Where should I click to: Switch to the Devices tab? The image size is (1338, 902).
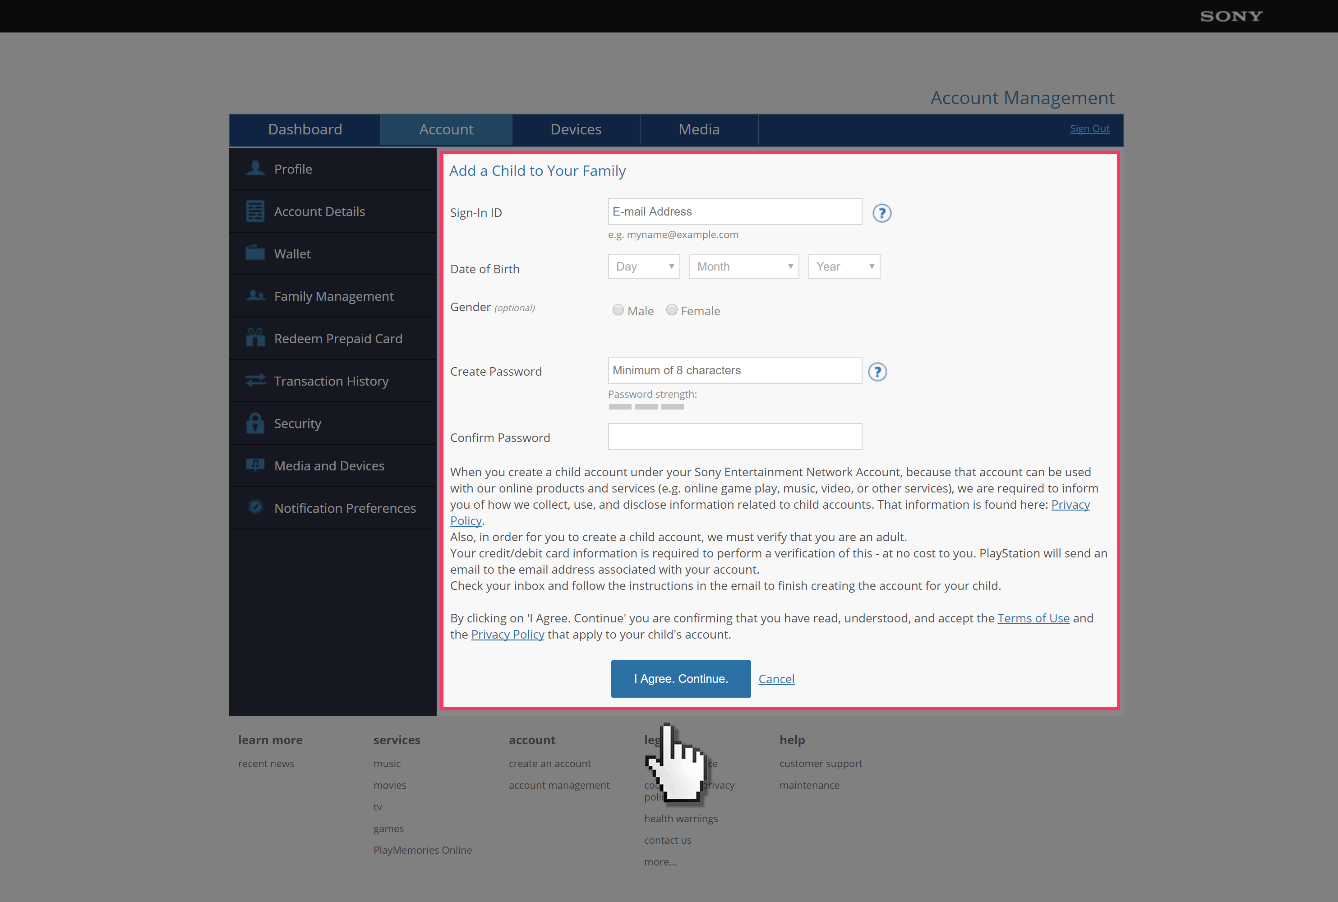pos(576,129)
